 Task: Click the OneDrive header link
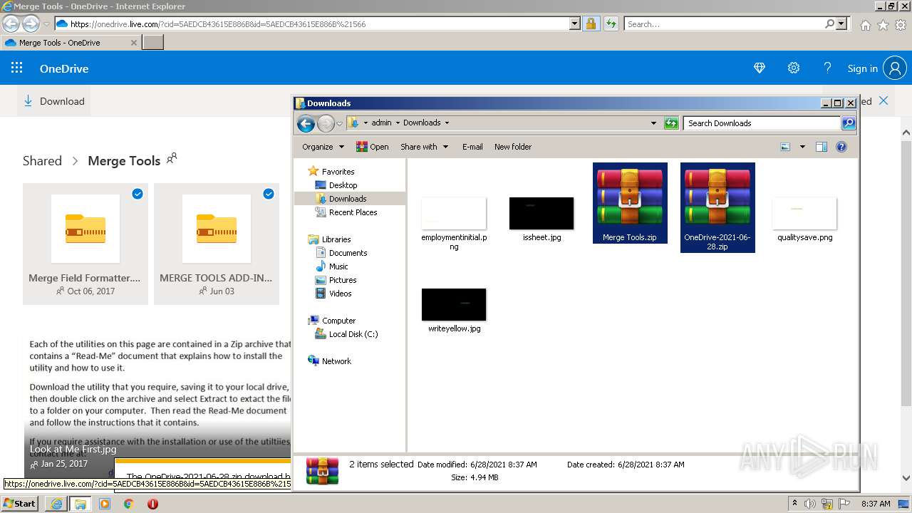[64, 68]
